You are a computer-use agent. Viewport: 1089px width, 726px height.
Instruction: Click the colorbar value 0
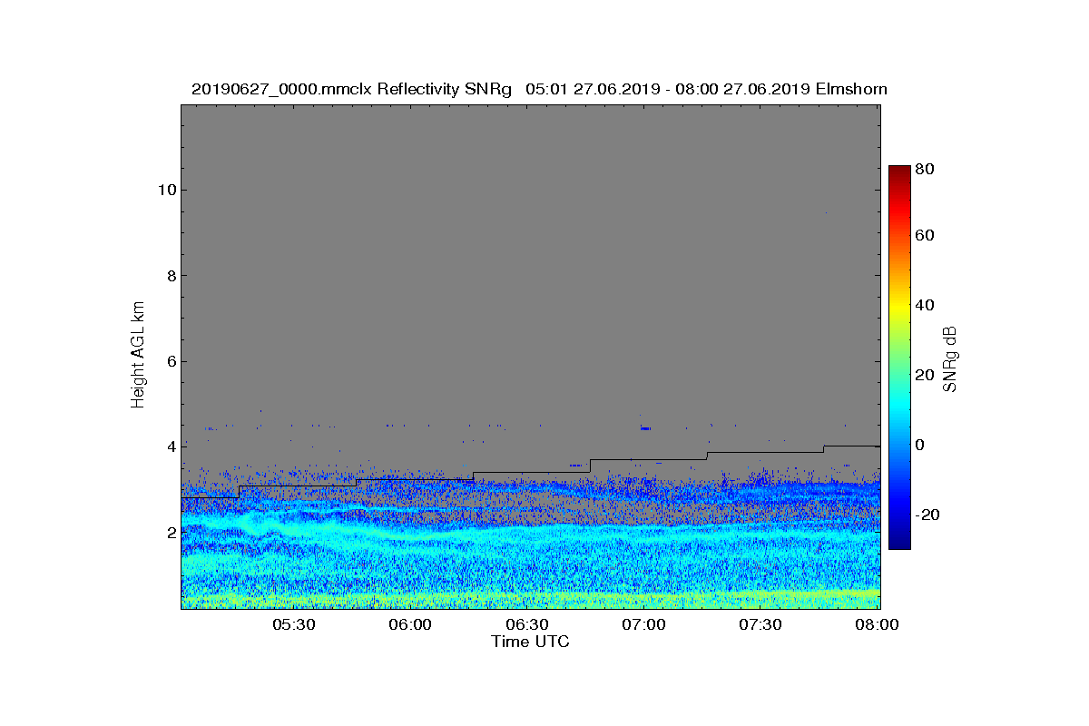[922, 445]
